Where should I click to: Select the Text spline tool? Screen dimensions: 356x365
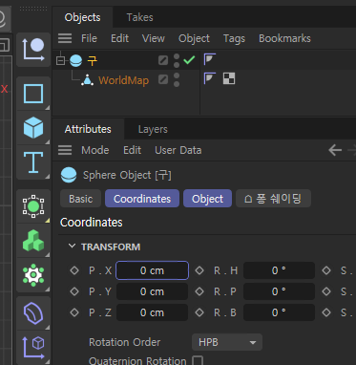tap(33, 162)
